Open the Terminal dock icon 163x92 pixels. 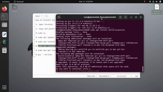[x=4, y=17]
